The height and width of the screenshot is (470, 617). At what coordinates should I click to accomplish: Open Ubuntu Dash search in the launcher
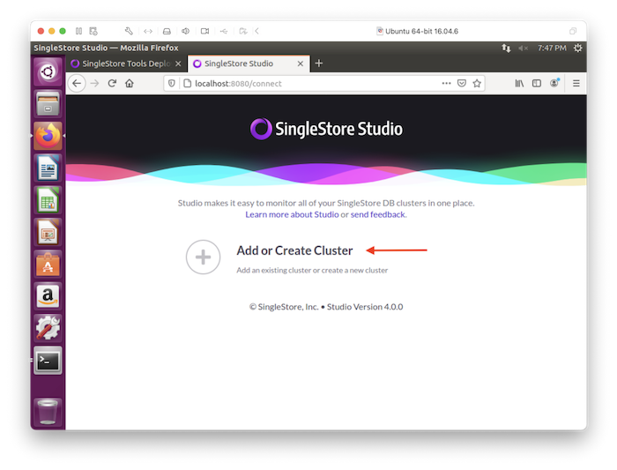pos(48,72)
